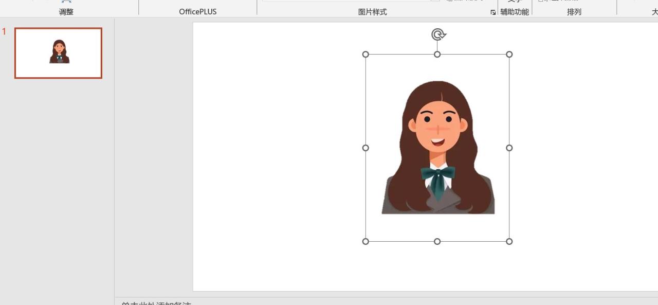The width and height of the screenshot is (658, 305).
Task: Click the left-middle resize handle of the picture
Action: pos(366,148)
